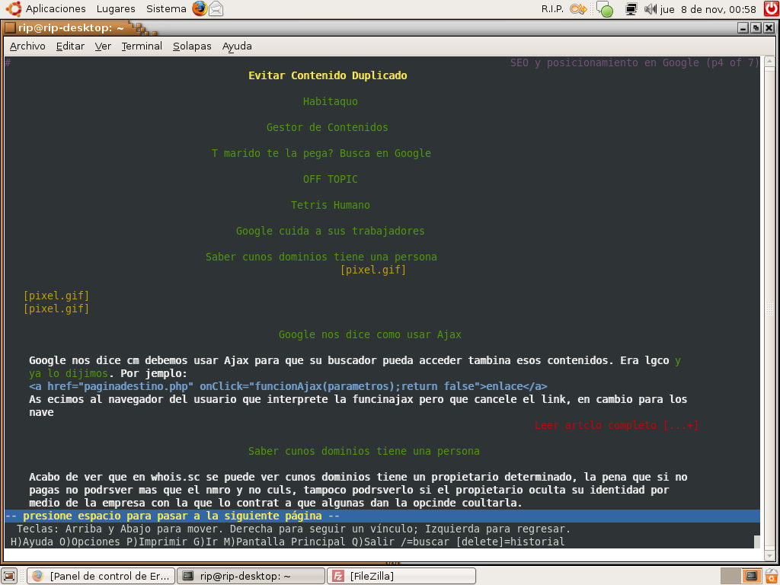This screenshot has height=585, width=780.
Task: Open the Solapas menu
Action: (192, 46)
